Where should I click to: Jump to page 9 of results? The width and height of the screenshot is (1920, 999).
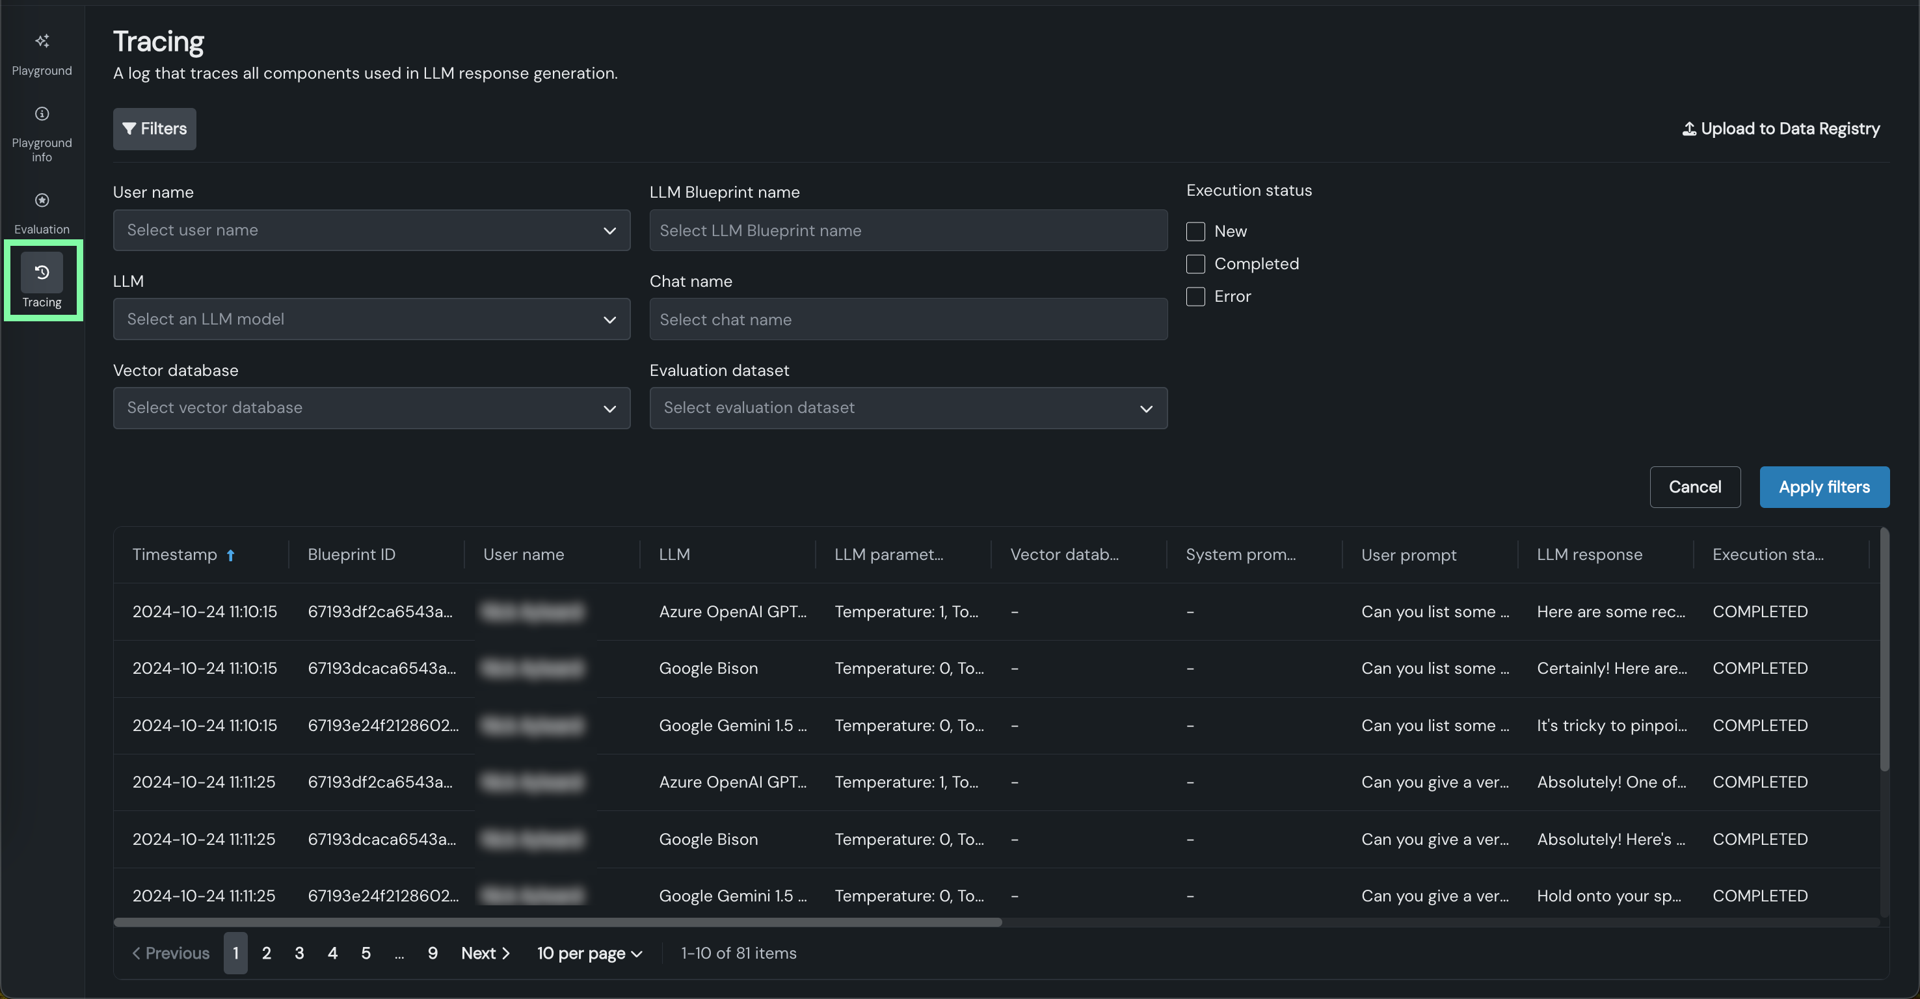tap(433, 953)
